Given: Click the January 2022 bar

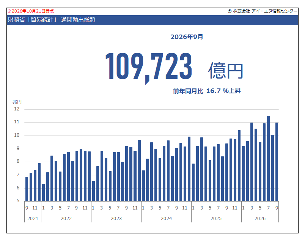Looking at the screenshot, I should (43, 192).
